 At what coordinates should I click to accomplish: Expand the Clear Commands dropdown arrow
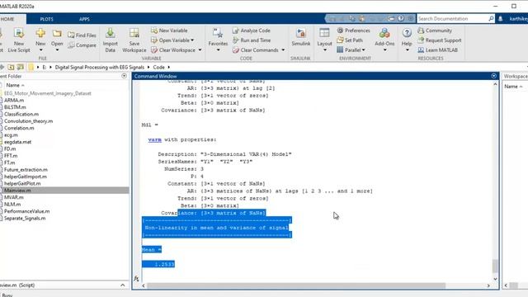pos(283,50)
